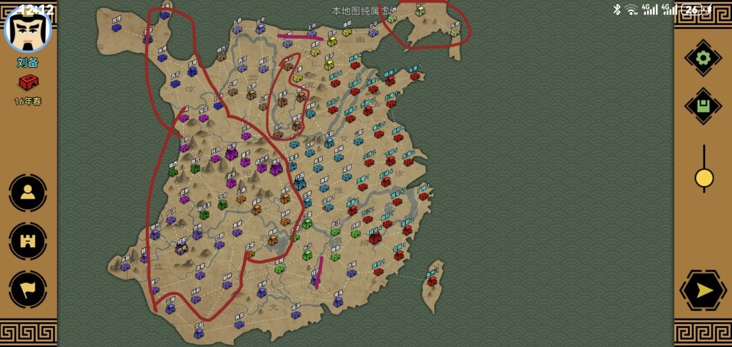Select 建业 large red city
Screen dimensions: 732x347
tap(375, 238)
